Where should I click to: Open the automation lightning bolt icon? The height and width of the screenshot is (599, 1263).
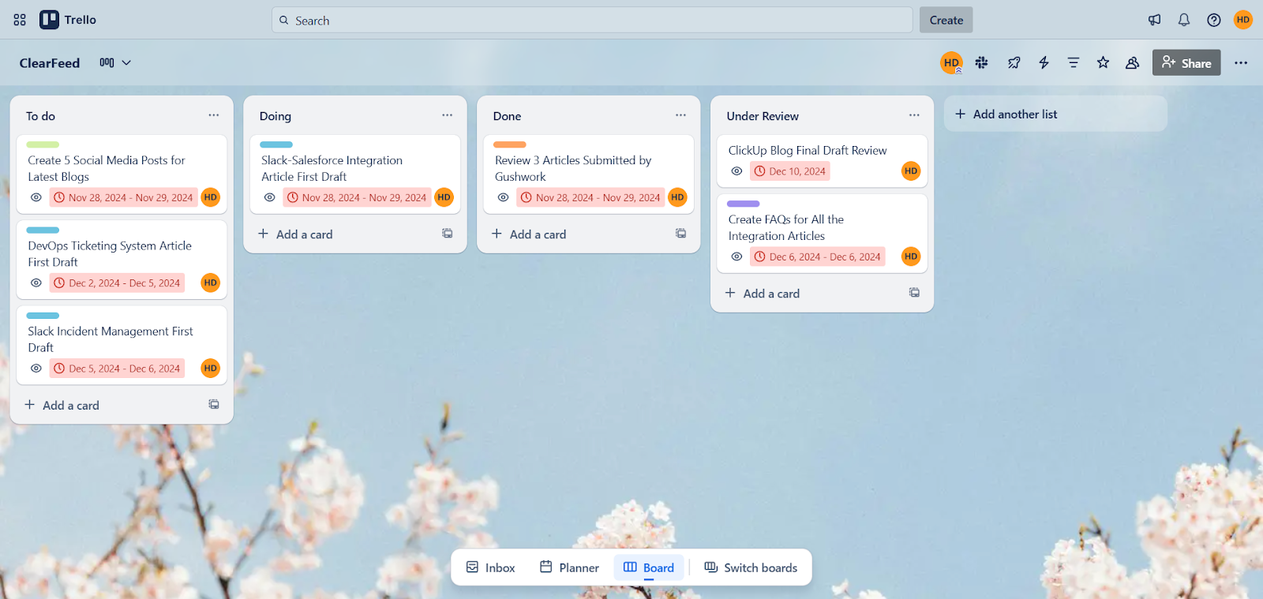(x=1044, y=62)
